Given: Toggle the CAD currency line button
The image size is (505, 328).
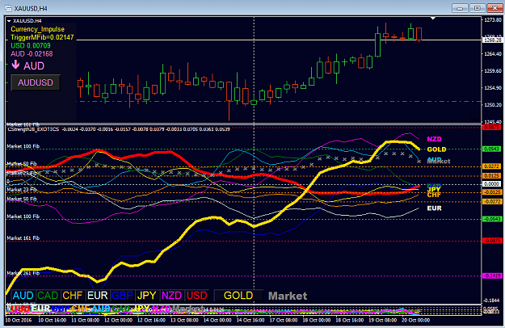Looking at the screenshot, I should [48, 296].
